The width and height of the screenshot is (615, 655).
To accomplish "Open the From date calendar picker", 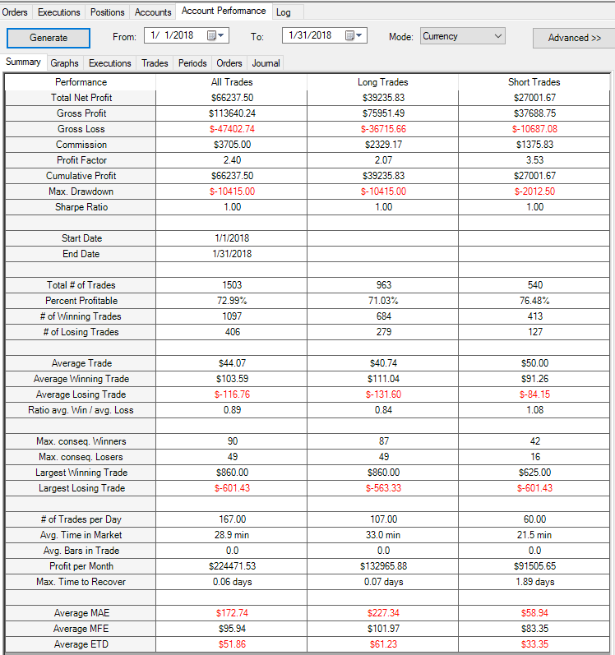I will (216, 36).
